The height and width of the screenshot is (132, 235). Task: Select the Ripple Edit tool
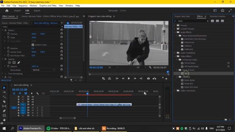(4, 97)
